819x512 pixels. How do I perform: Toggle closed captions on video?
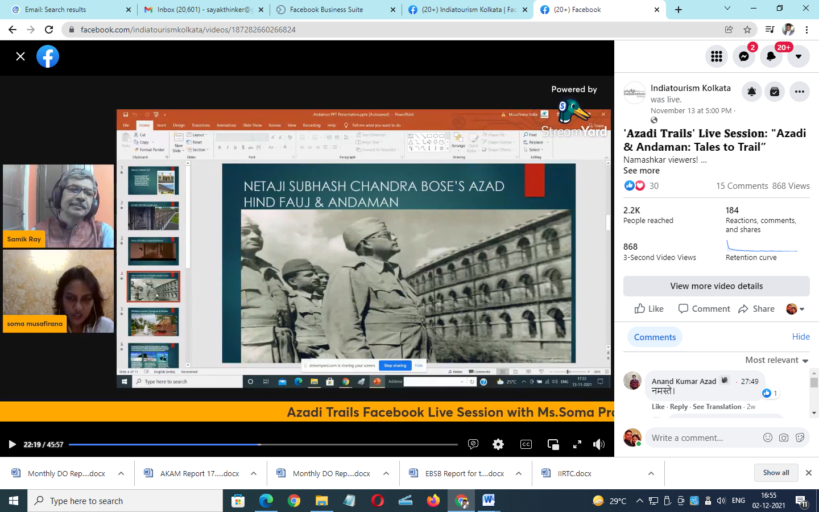tap(526, 444)
